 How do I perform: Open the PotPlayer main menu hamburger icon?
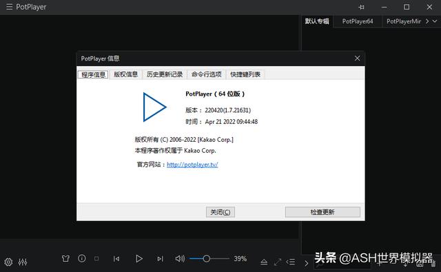tap(9, 7)
